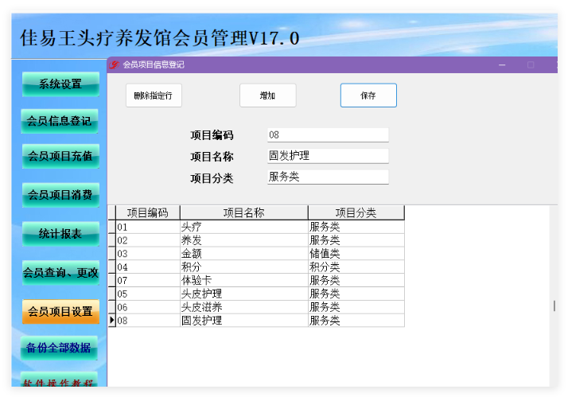Click code cell 04 in the table

[148, 267]
